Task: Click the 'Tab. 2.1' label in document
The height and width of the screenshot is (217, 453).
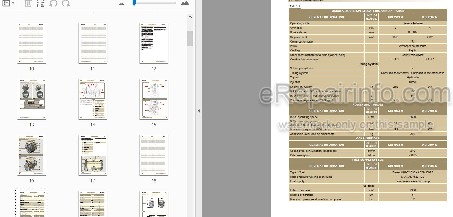Action: 294,7
